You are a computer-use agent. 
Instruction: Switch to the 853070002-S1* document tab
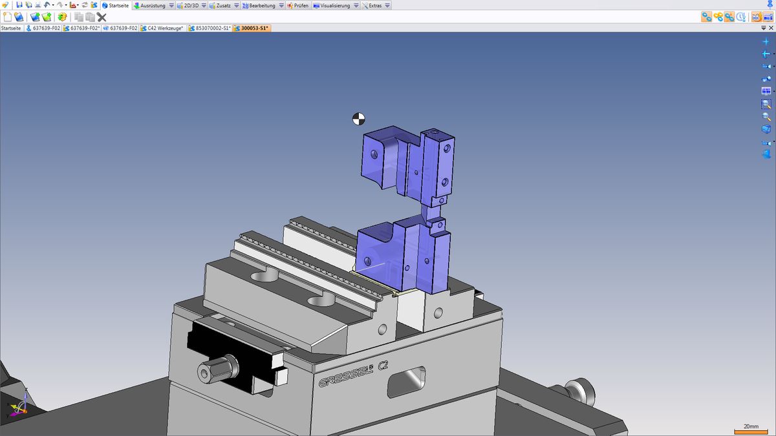(x=210, y=28)
